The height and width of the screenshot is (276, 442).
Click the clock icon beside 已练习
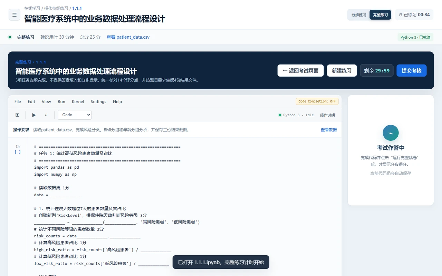401,15
